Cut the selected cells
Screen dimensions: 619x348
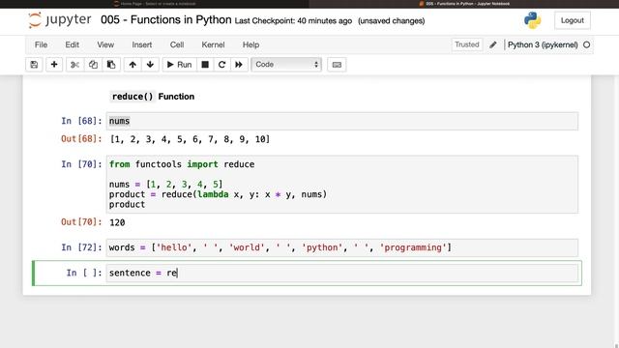pyautogui.click(x=74, y=65)
